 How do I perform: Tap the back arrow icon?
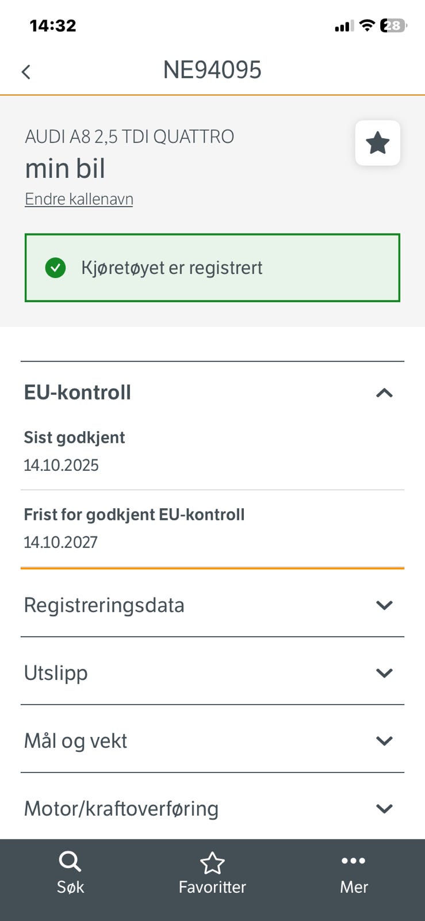click(x=26, y=72)
